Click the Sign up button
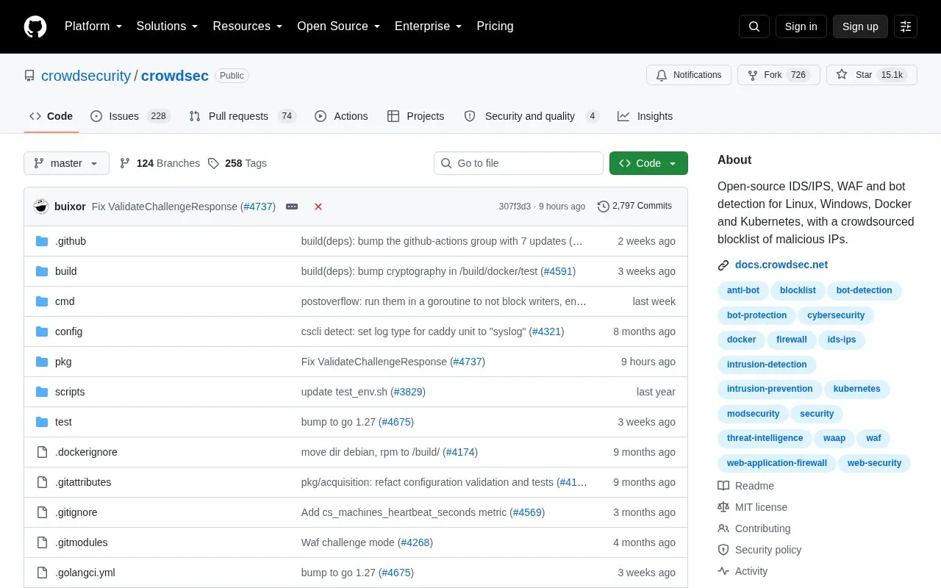The image size is (941, 588). [860, 26]
